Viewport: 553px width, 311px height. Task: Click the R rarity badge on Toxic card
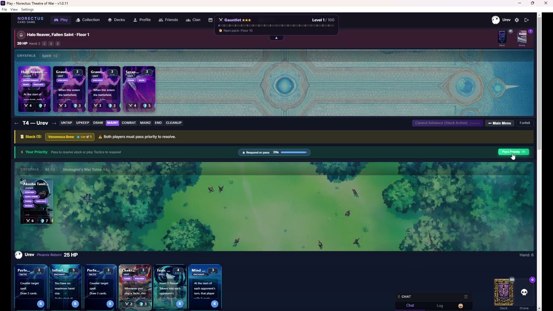[180, 304]
